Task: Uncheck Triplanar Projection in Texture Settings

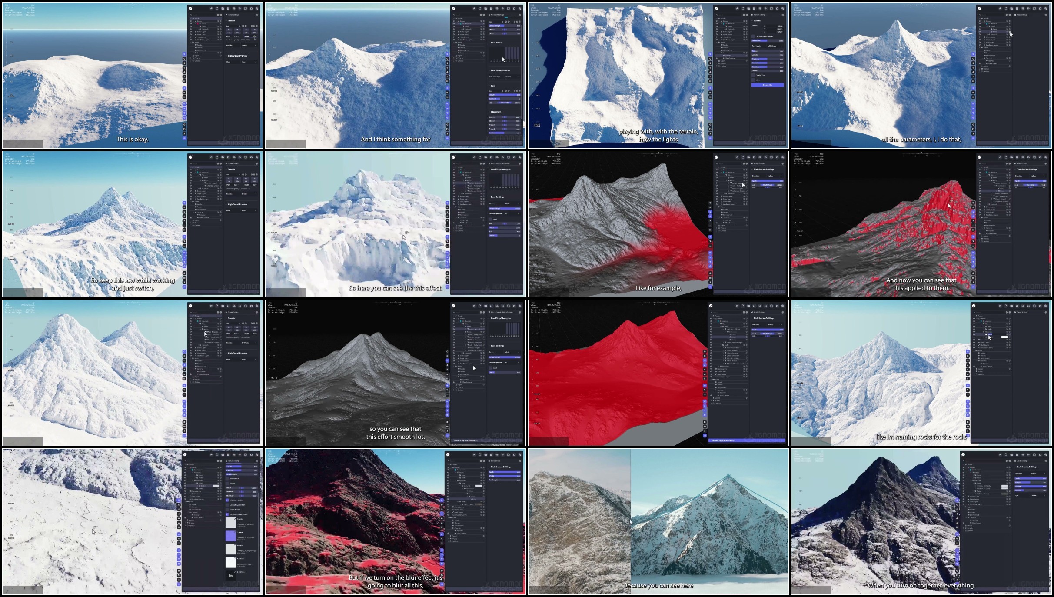Action: point(227,500)
